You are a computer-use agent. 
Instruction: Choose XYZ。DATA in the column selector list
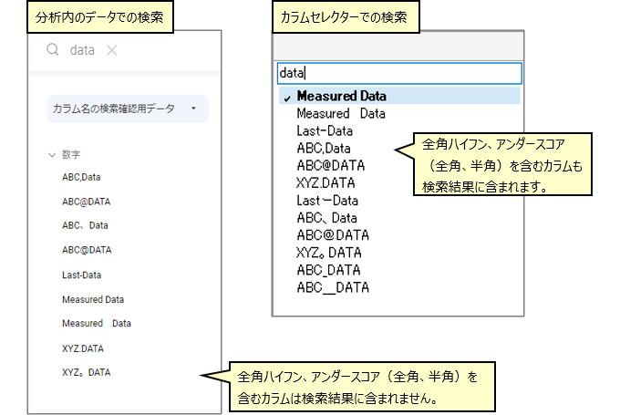click(x=330, y=252)
